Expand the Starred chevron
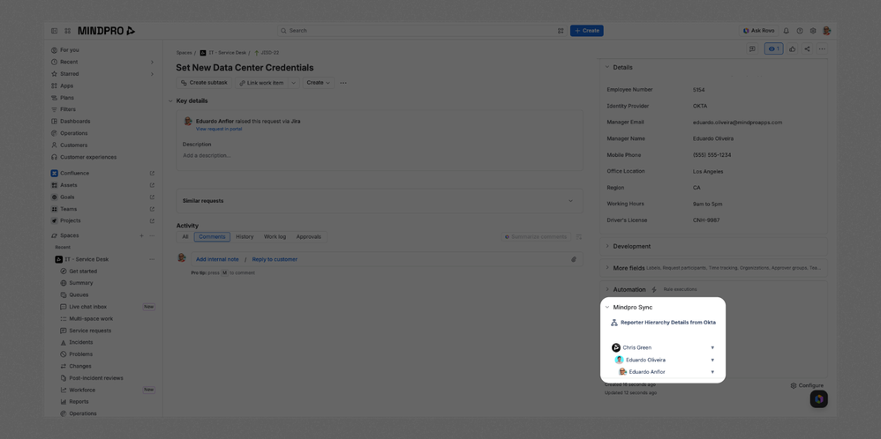881x439 pixels. pos(152,73)
